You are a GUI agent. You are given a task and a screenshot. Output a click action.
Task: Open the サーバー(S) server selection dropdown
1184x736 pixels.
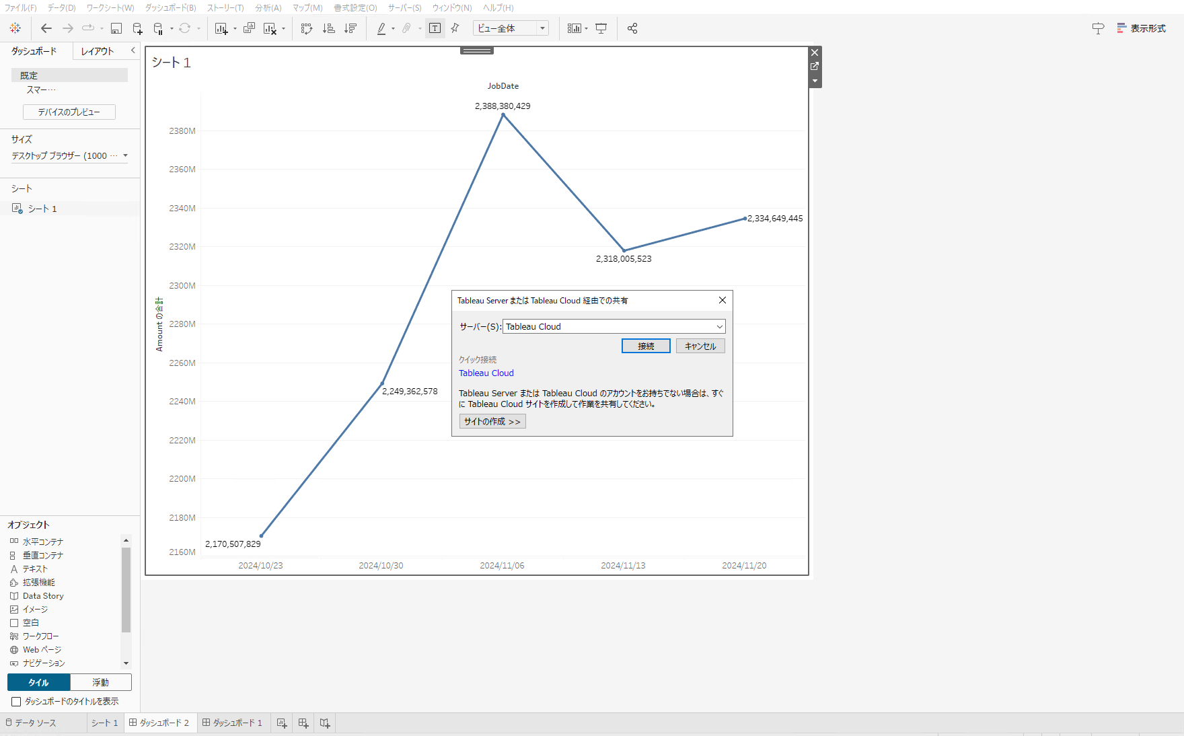coord(719,326)
